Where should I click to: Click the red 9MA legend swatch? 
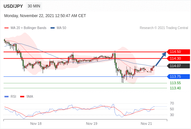22,97
